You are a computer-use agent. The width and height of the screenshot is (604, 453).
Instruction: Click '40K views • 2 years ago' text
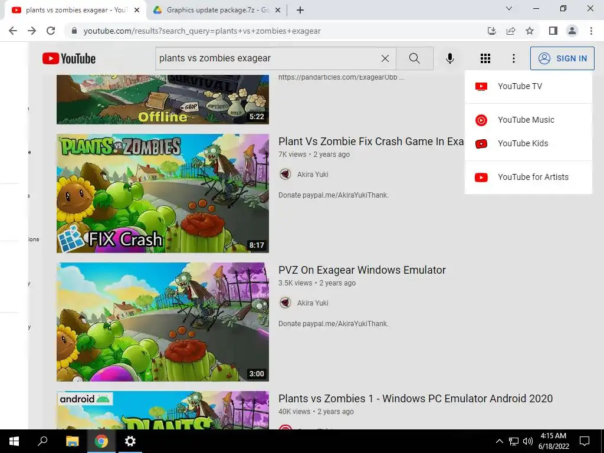[x=316, y=412]
